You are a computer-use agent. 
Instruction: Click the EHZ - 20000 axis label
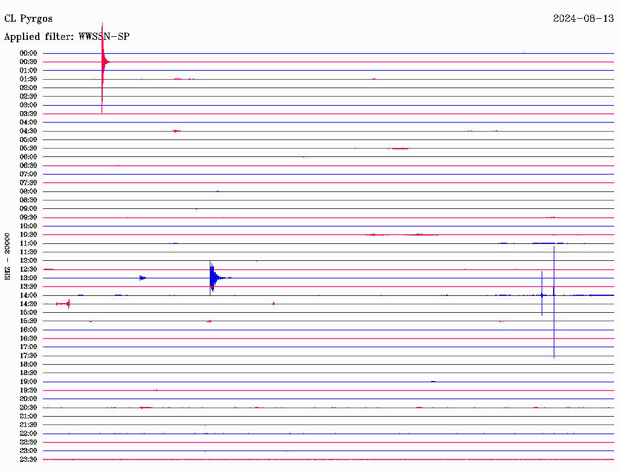pyautogui.click(x=7, y=257)
